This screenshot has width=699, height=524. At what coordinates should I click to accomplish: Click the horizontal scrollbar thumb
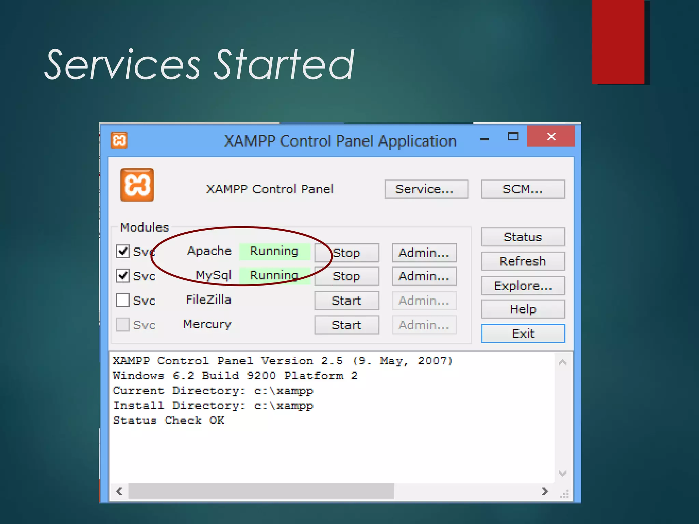pos(261,491)
